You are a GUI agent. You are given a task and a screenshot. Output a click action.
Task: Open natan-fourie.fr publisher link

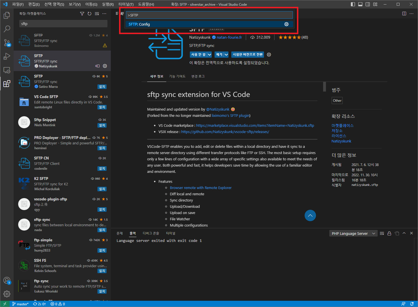click(x=229, y=37)
